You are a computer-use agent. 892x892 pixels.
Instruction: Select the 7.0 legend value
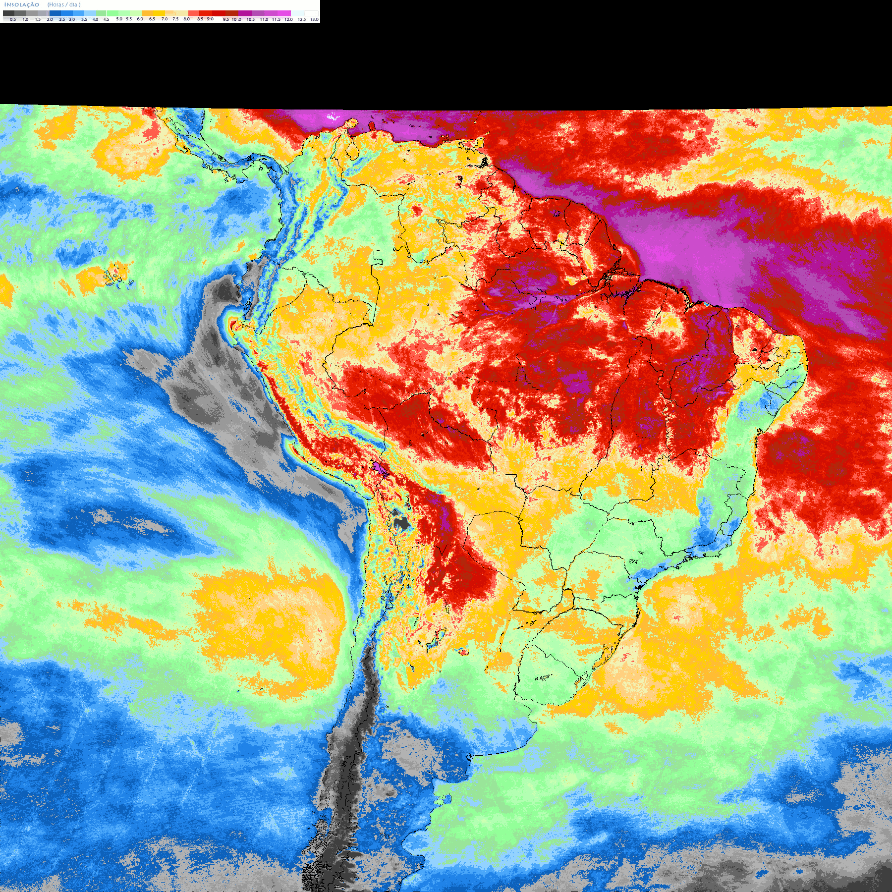click(165, 19)
